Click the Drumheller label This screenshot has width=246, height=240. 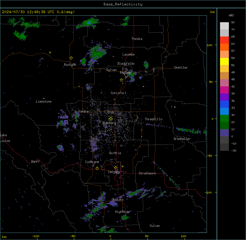point(182,139)
